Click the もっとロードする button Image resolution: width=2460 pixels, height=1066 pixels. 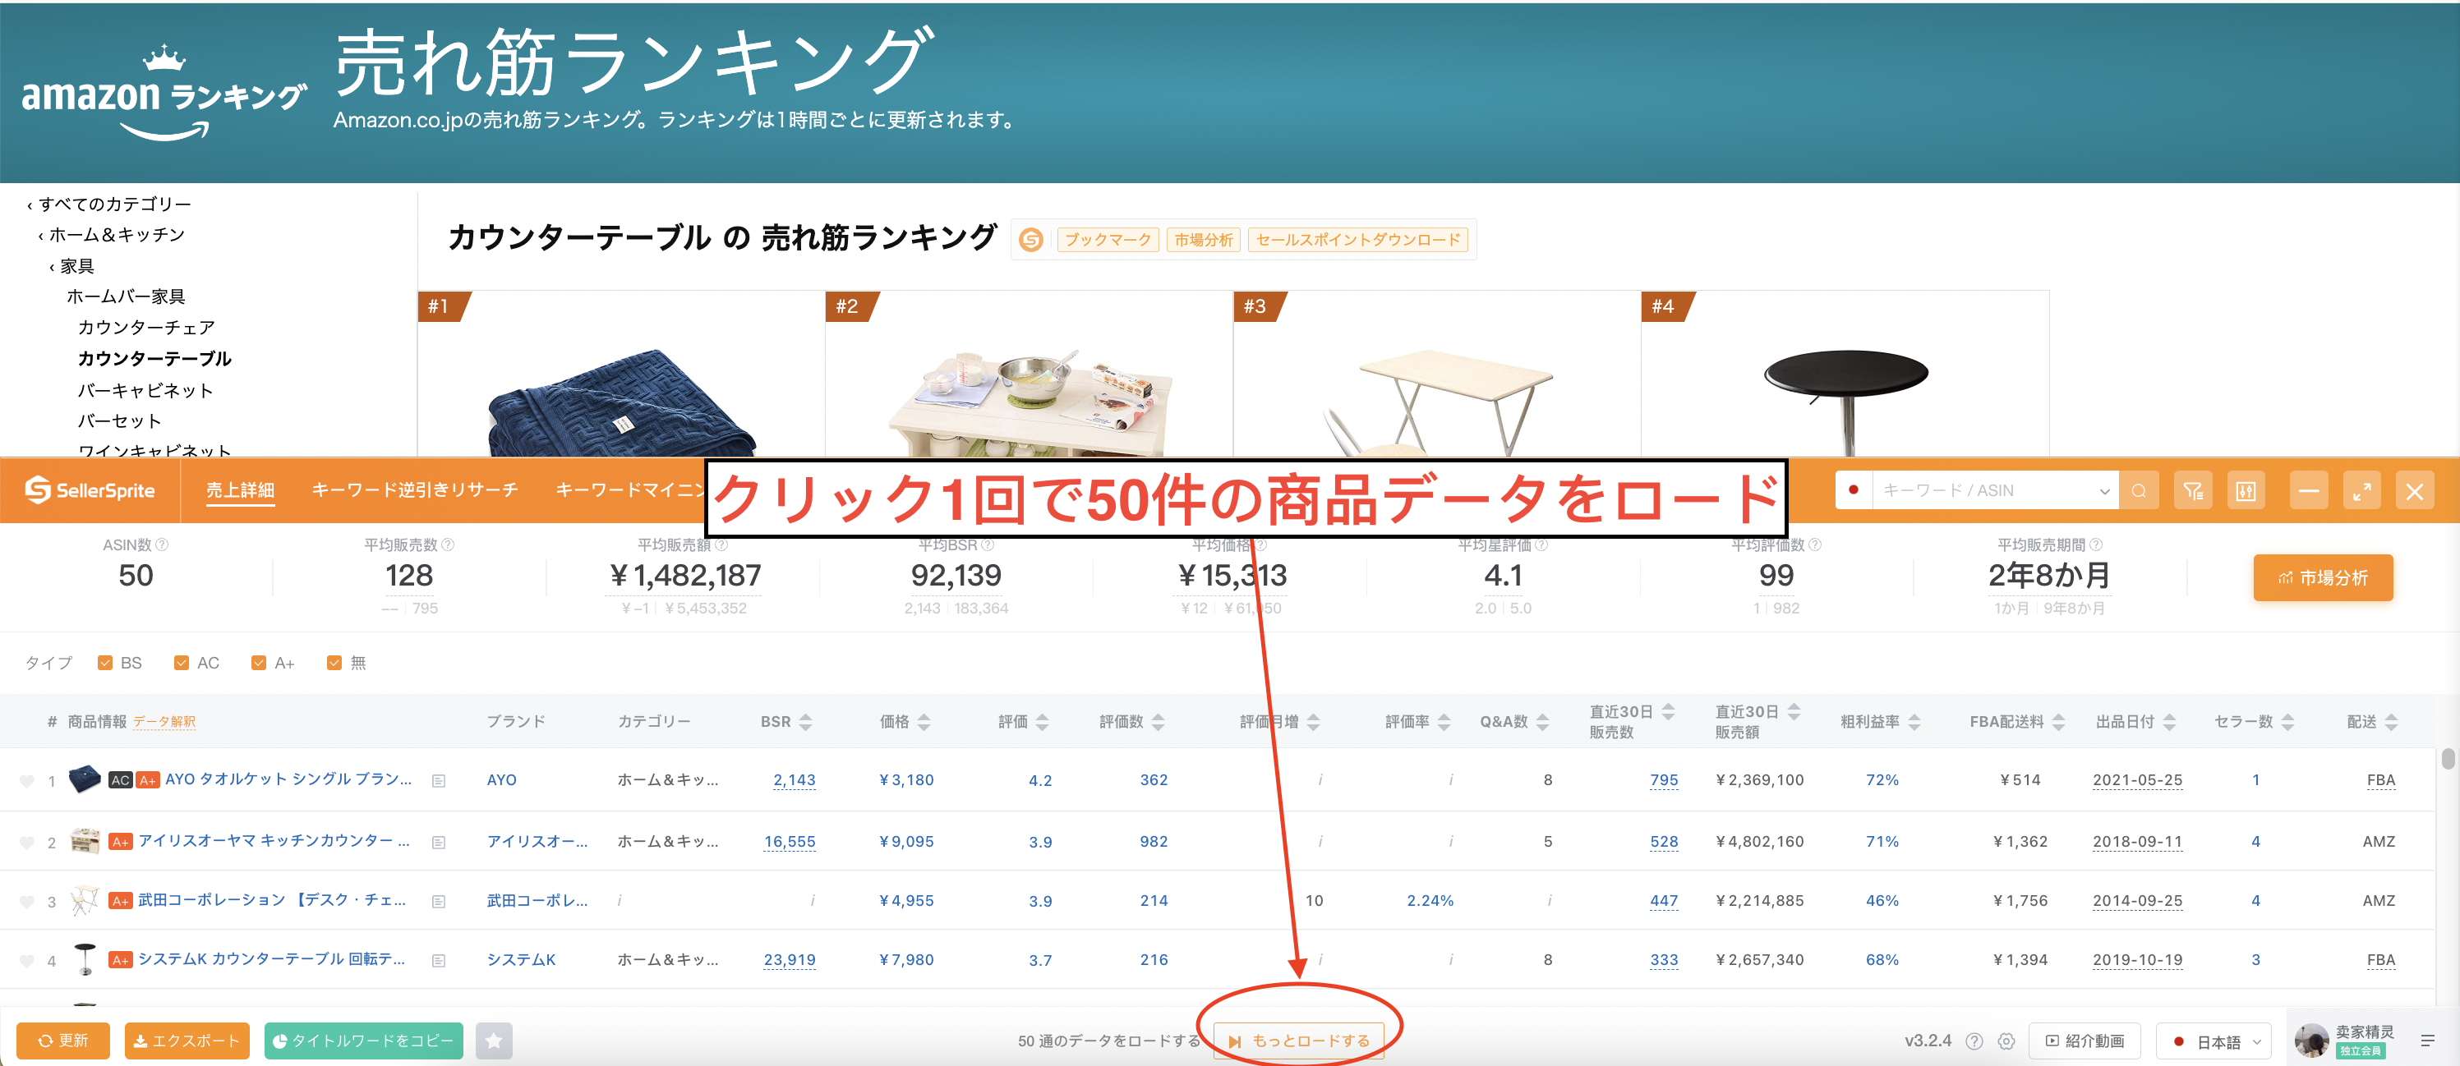1299,1041
